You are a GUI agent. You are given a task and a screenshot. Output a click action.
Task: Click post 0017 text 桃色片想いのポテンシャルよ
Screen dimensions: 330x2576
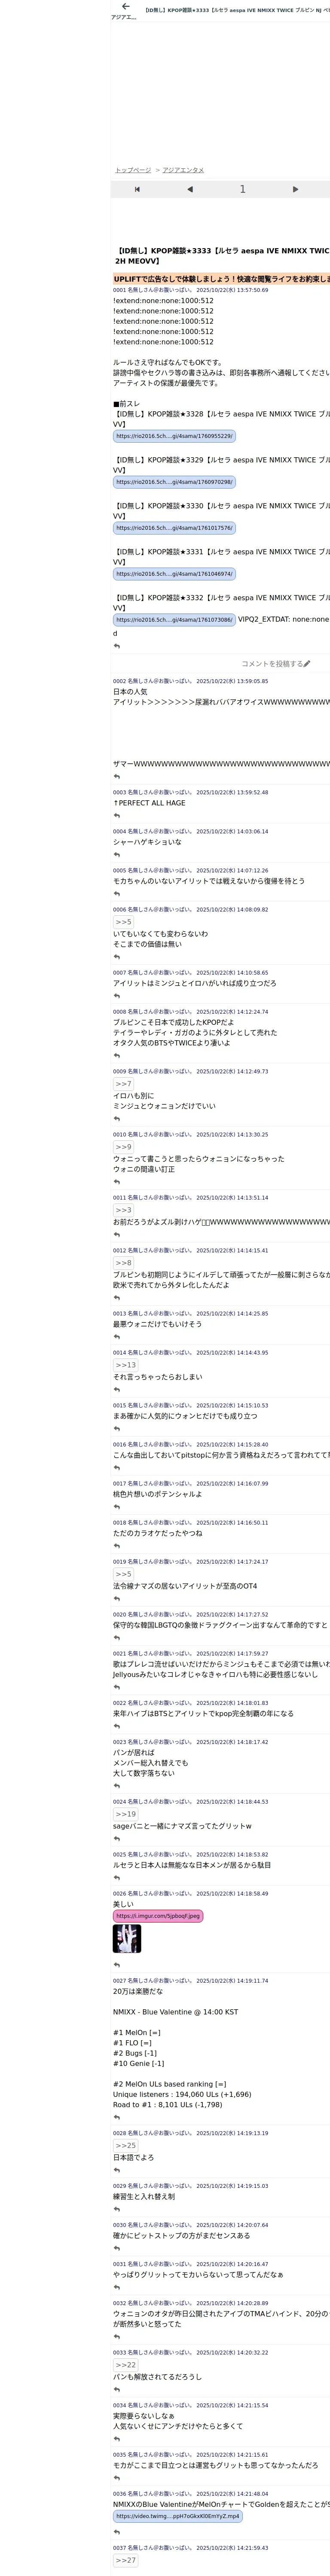157,1494
